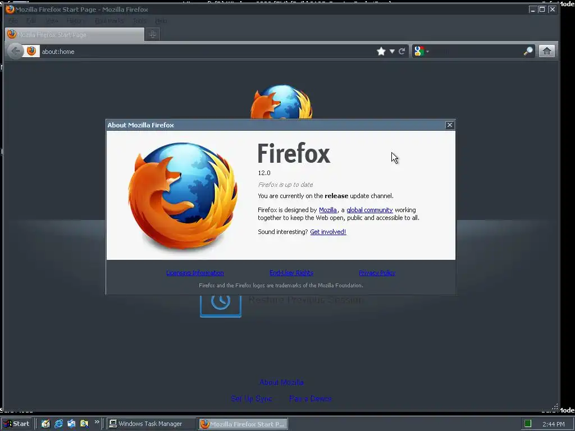Open the File menu
The height and width of the screenshot is (431, 575).
(13, 21)
